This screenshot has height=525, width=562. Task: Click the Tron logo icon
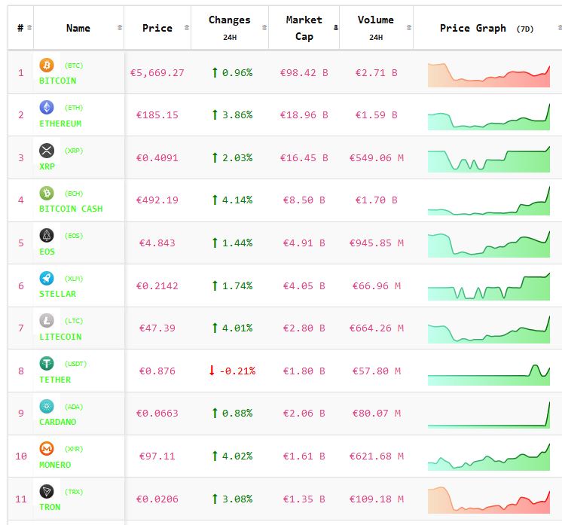[x=47, y=491]
